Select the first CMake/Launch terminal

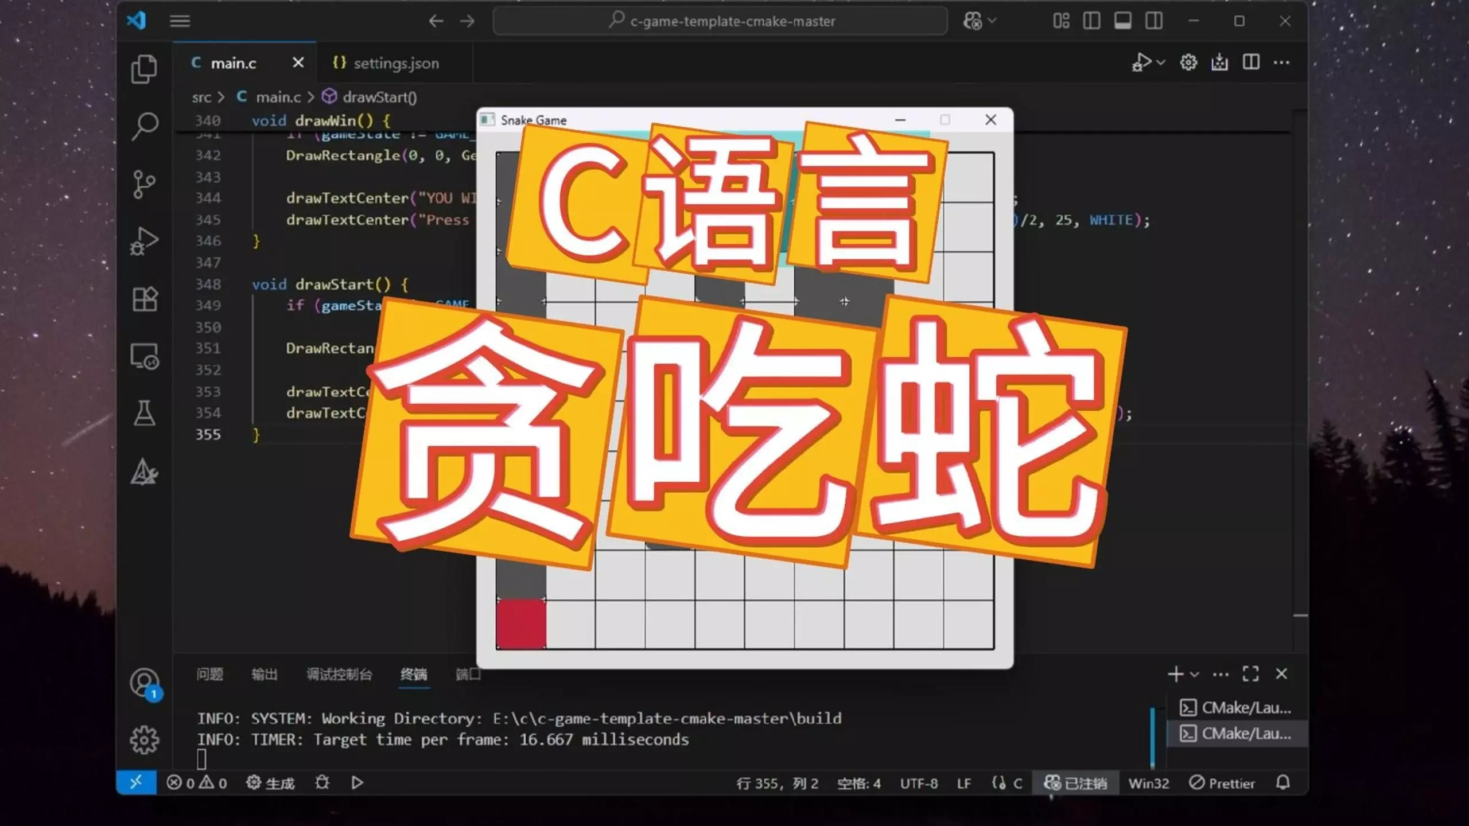tap(1237, 708)
